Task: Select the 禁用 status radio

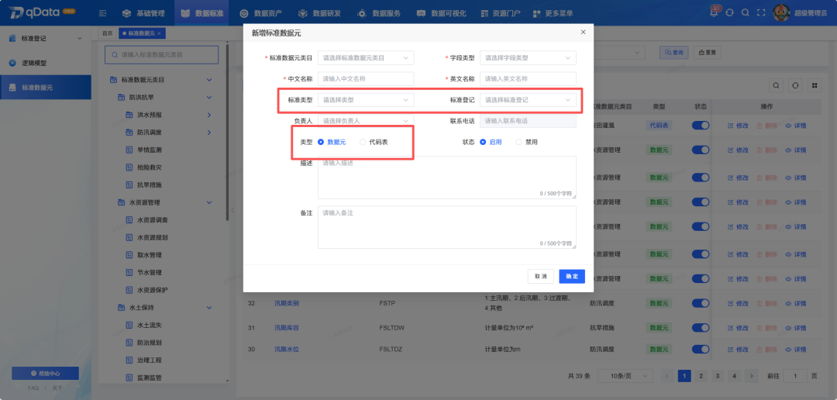Action: click(518, 142)
